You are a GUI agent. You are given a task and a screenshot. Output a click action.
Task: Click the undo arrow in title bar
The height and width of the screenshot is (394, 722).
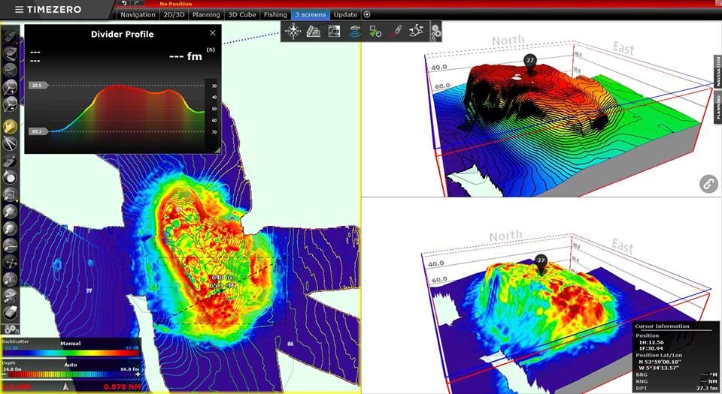124,4
